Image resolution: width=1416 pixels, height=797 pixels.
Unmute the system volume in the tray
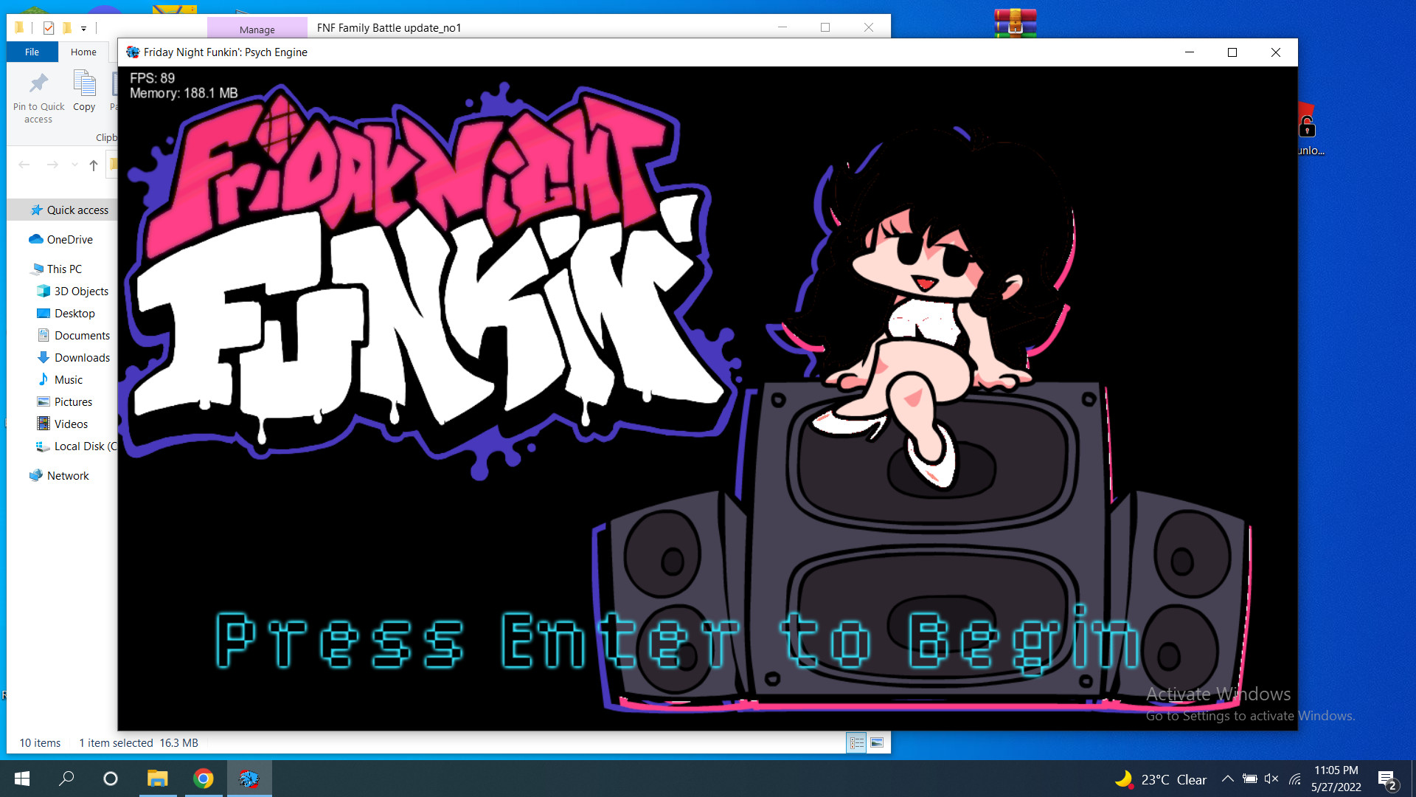pos(1272,779)
